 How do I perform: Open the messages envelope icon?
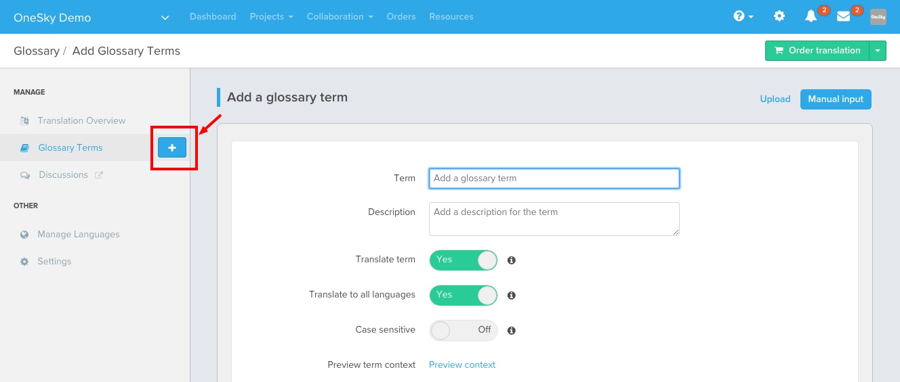[843, 16]
